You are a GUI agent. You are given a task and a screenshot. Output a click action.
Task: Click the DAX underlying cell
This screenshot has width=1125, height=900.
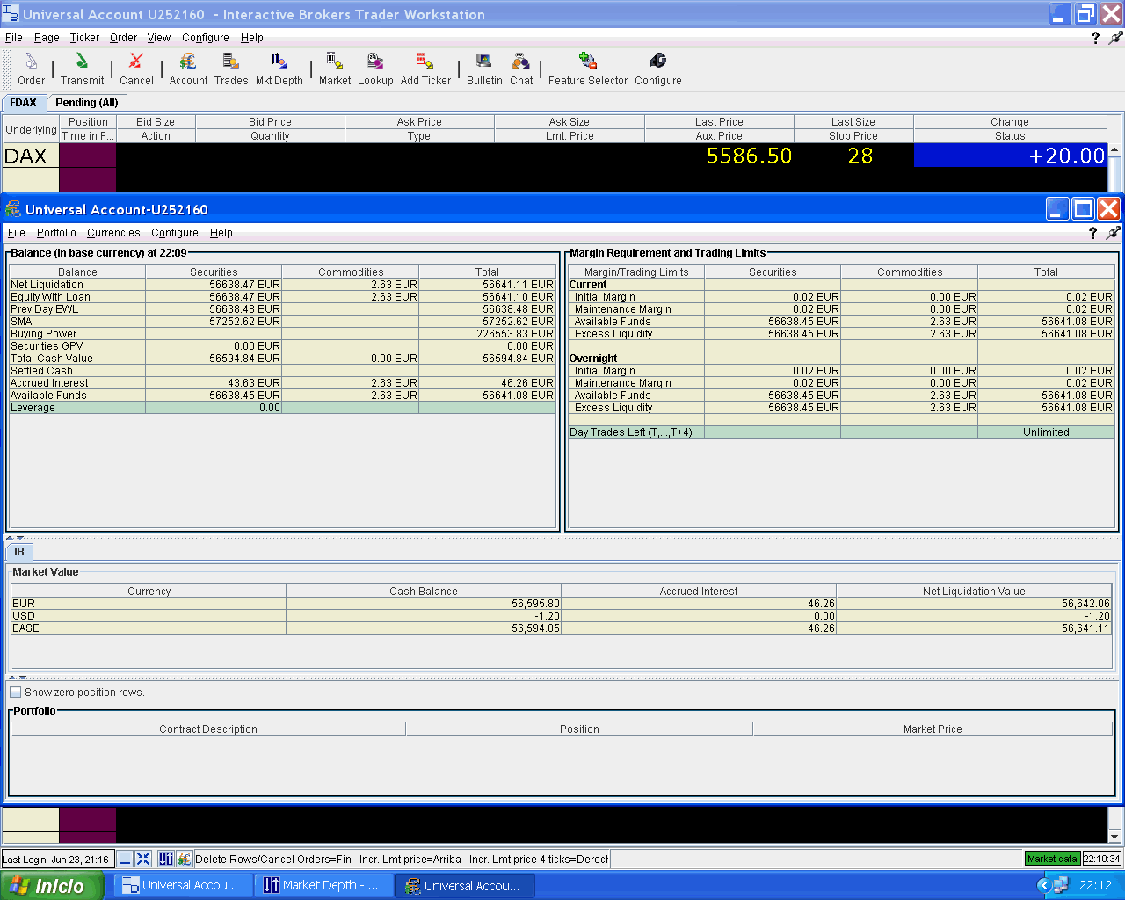click(31, 156)
